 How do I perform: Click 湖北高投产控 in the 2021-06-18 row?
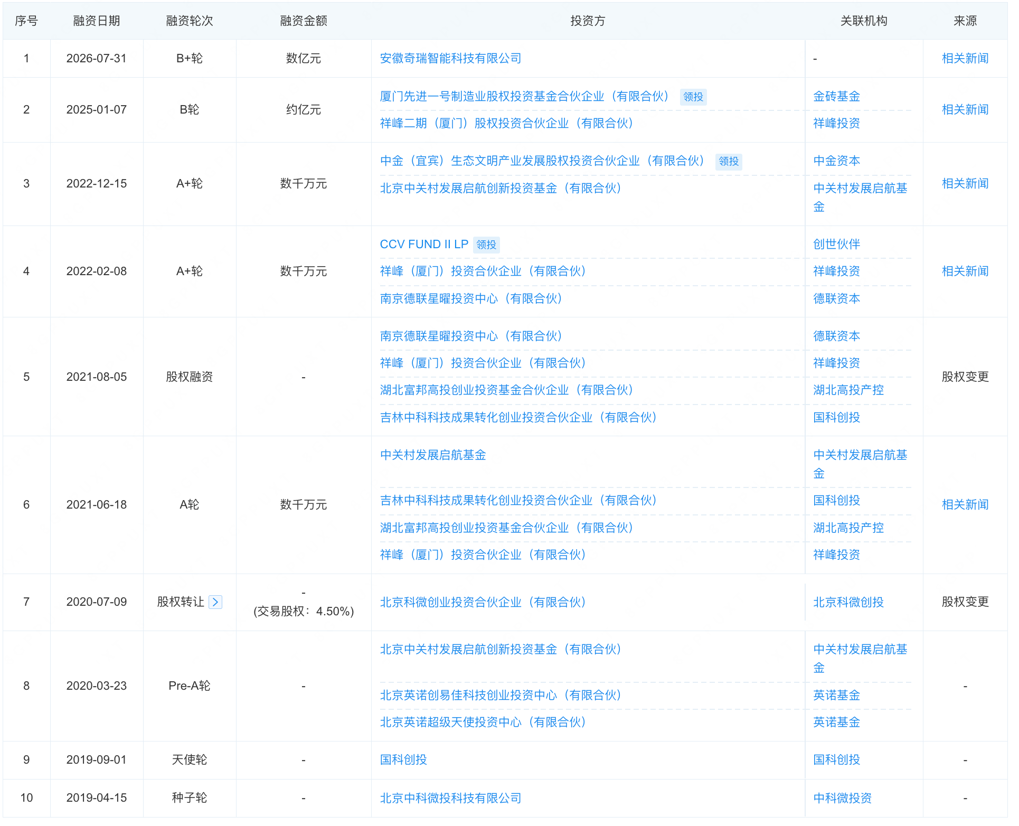point(848,528)
